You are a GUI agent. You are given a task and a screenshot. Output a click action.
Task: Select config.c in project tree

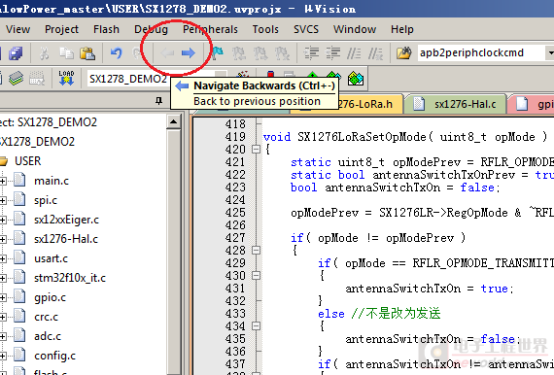54,356
